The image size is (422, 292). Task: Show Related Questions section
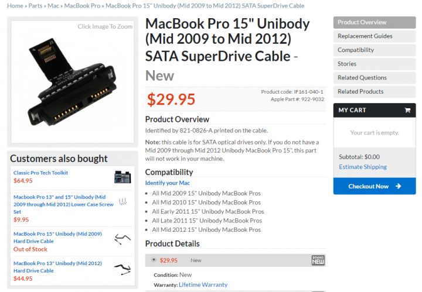(375, 78)
